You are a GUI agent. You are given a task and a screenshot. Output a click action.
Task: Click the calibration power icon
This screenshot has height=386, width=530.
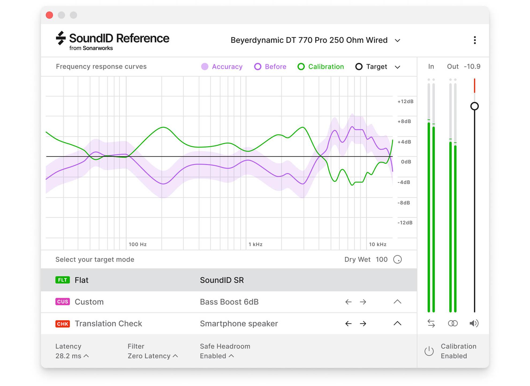429,351
